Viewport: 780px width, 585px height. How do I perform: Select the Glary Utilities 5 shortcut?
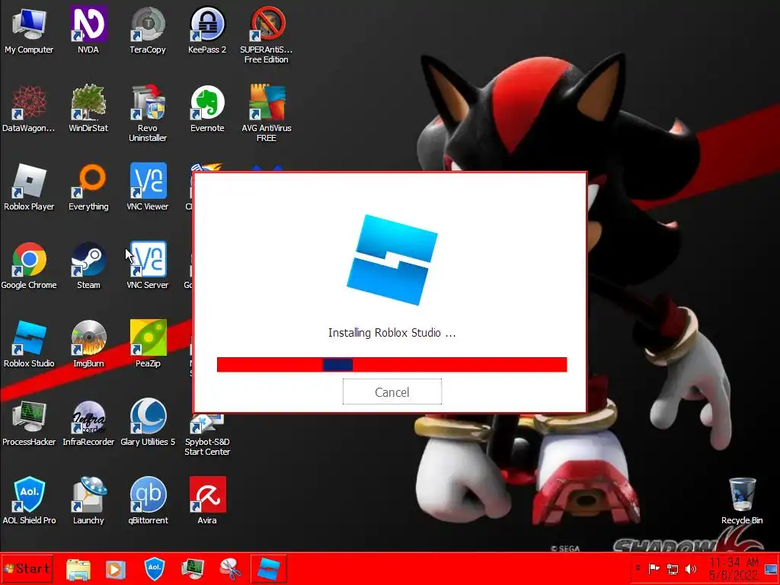pyautogui.click(x=148, y=424)
